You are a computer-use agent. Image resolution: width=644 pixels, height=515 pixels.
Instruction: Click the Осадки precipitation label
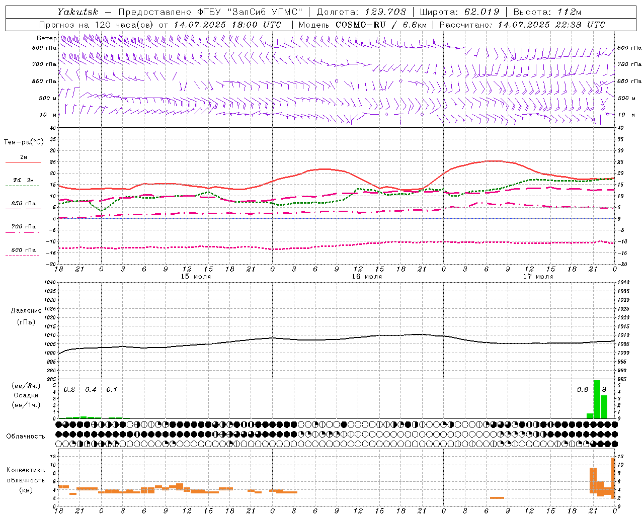tap(26, 395)
